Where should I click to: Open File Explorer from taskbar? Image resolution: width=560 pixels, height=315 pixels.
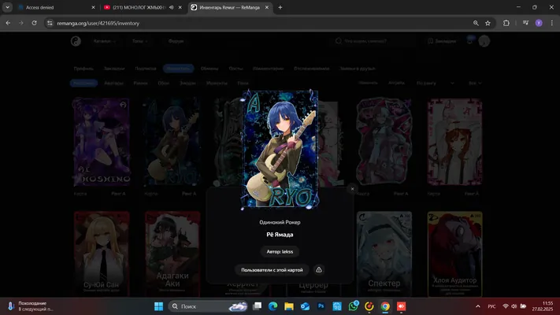click(289, 306)
